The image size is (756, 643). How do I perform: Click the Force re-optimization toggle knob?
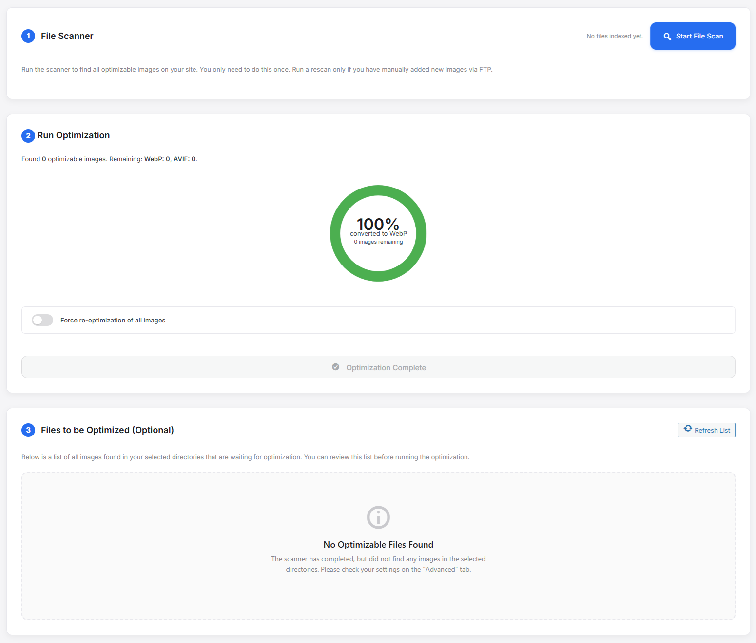point(38,320)
